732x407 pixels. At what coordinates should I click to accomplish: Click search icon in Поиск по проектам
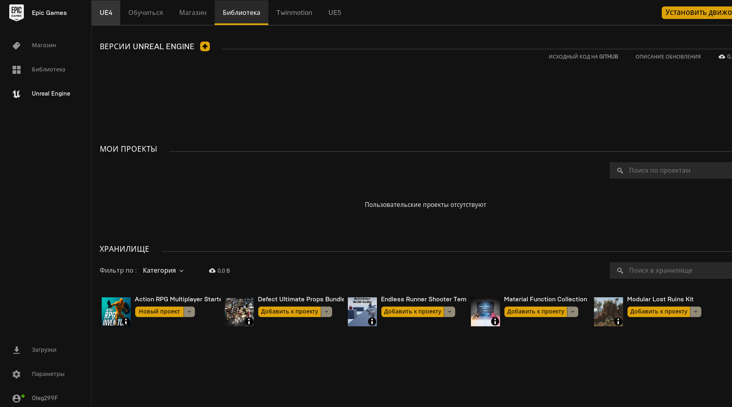pyautogui.click(x=620, y=171)
